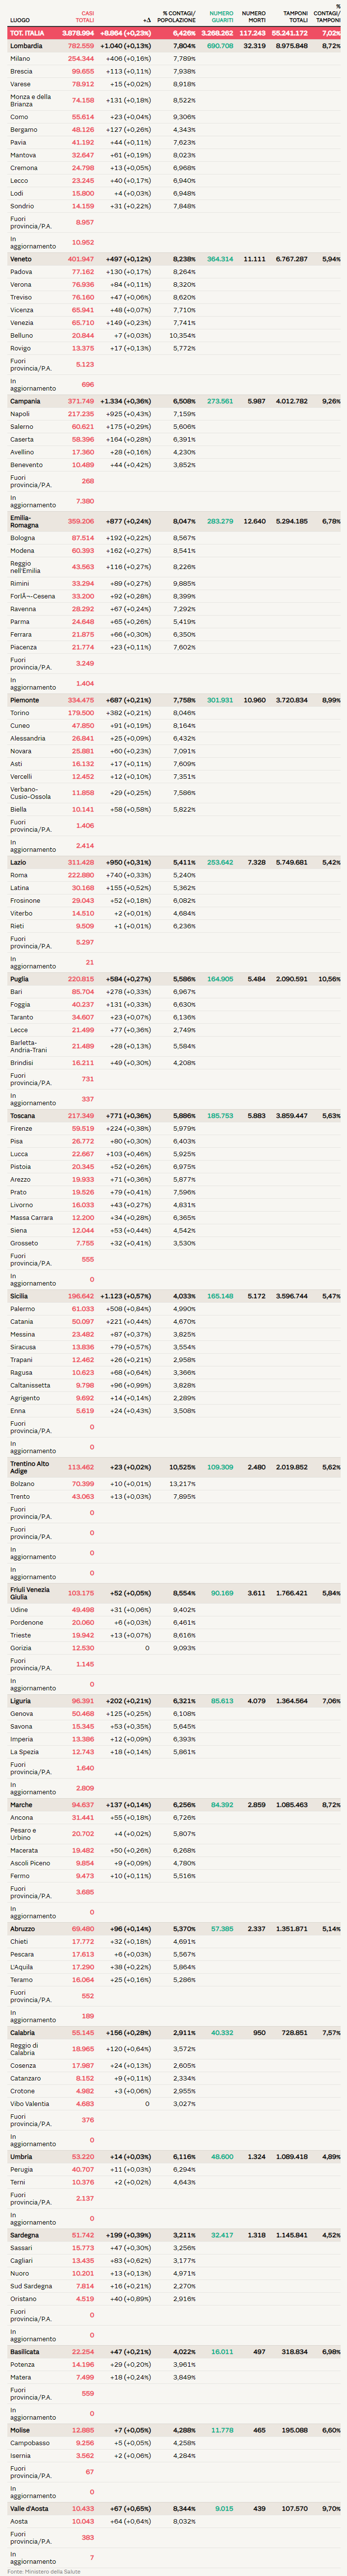Sort by Numero Guariti column header
Image resolution: width=347 pixels, height=2576 pixels.
point(221,17)
